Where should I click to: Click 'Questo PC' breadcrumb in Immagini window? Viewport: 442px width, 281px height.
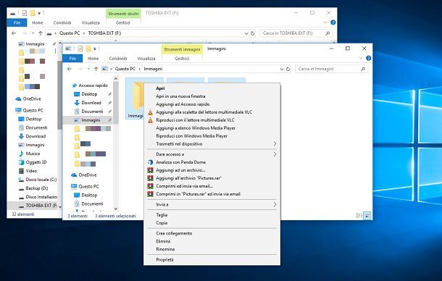tap(125, 69)
